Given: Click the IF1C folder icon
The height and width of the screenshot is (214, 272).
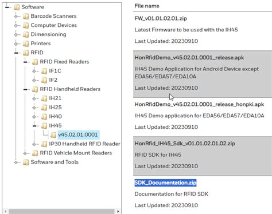Looking at the screenshot, I should (x=44, y=71).
